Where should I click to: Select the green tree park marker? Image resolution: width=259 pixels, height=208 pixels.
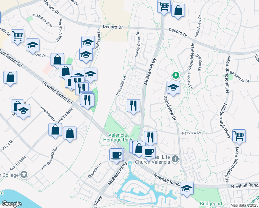click(176, 75)
